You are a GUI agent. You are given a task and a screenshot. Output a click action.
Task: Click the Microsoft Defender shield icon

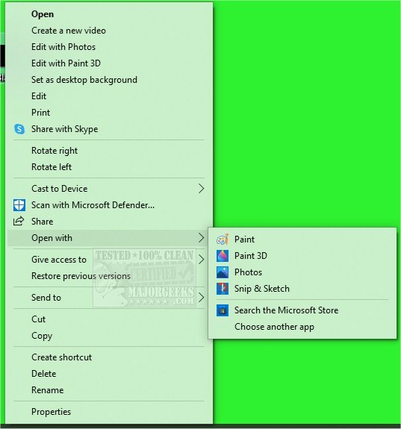(x=19, y=205)
